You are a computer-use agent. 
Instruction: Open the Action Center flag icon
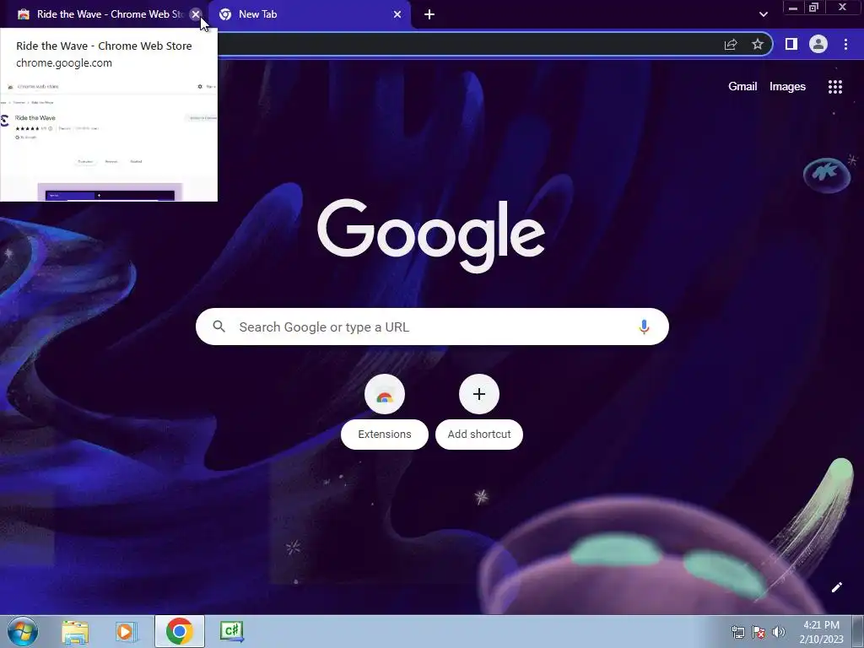coord(759,632)
